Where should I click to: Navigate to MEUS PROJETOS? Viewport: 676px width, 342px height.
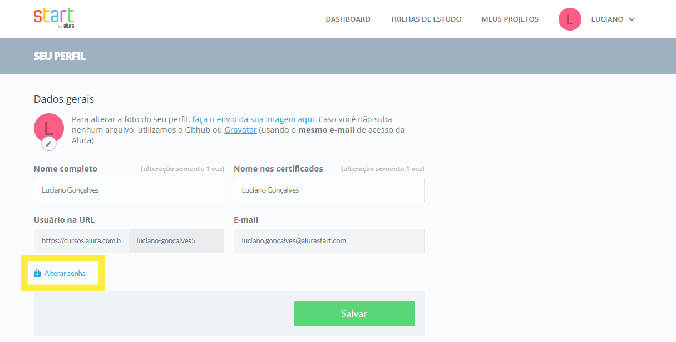click(510, 19)
